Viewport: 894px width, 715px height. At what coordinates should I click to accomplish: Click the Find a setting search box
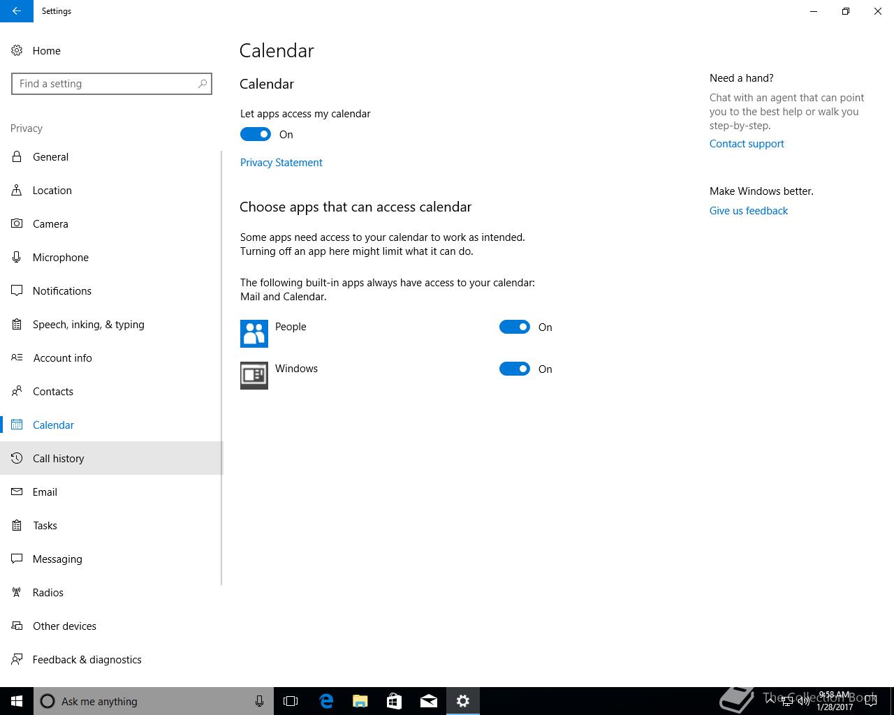pyautogui.click(x=112, y=84)
